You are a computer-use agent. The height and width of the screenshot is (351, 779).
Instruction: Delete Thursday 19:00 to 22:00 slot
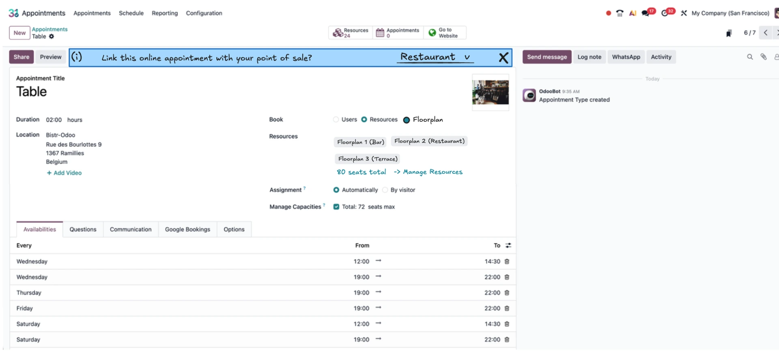507,293
